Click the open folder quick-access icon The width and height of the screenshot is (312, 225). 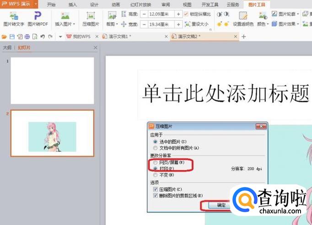pos(4,37)
